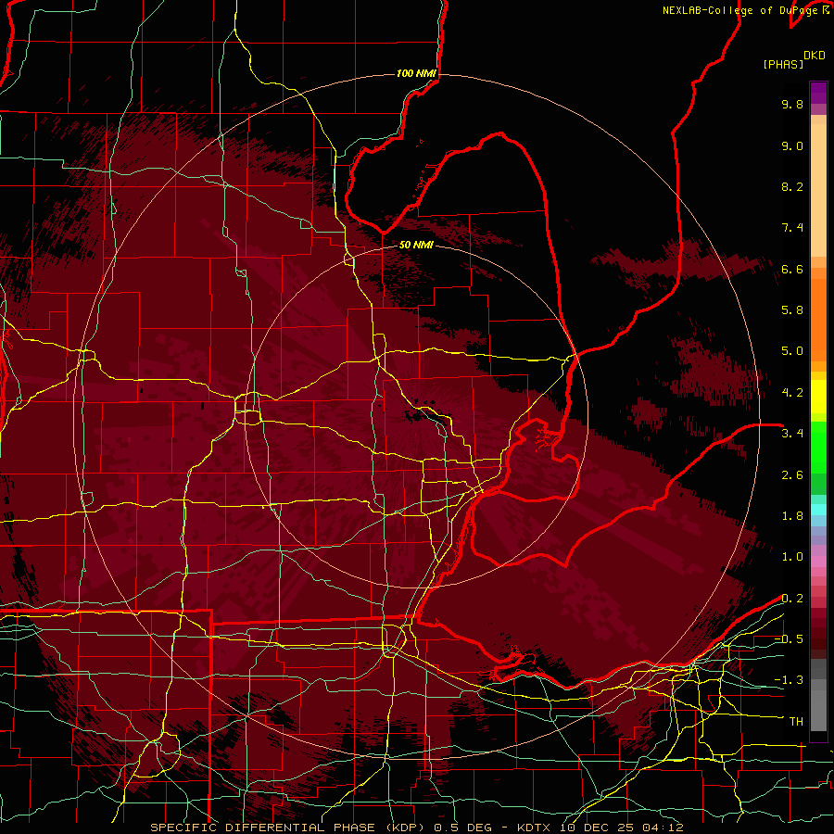This screenshot has height=834, width=834.
Task: Click the pink segment of the color bar
Action: pyautogui.click(x=818, y=562)
